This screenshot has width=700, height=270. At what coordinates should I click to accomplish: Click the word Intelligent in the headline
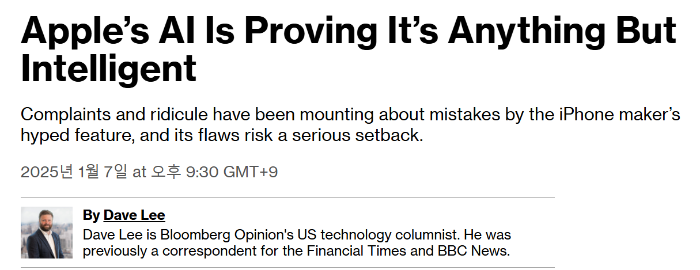tap(109, 69)
